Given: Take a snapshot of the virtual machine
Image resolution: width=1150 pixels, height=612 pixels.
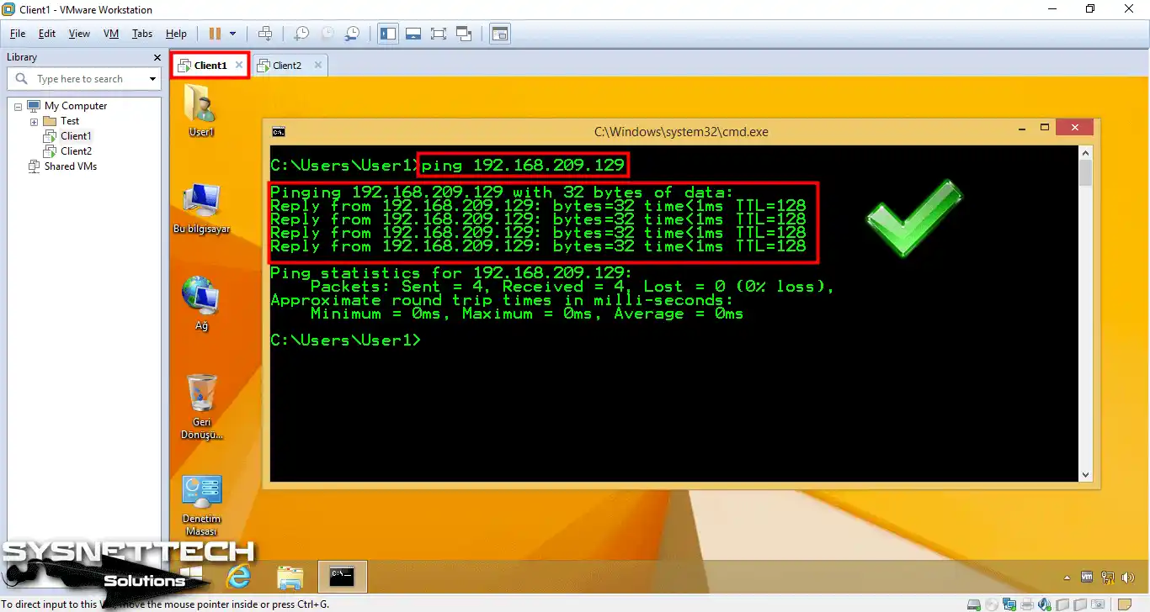Looking at the screenshot, I should pos(301,34).
